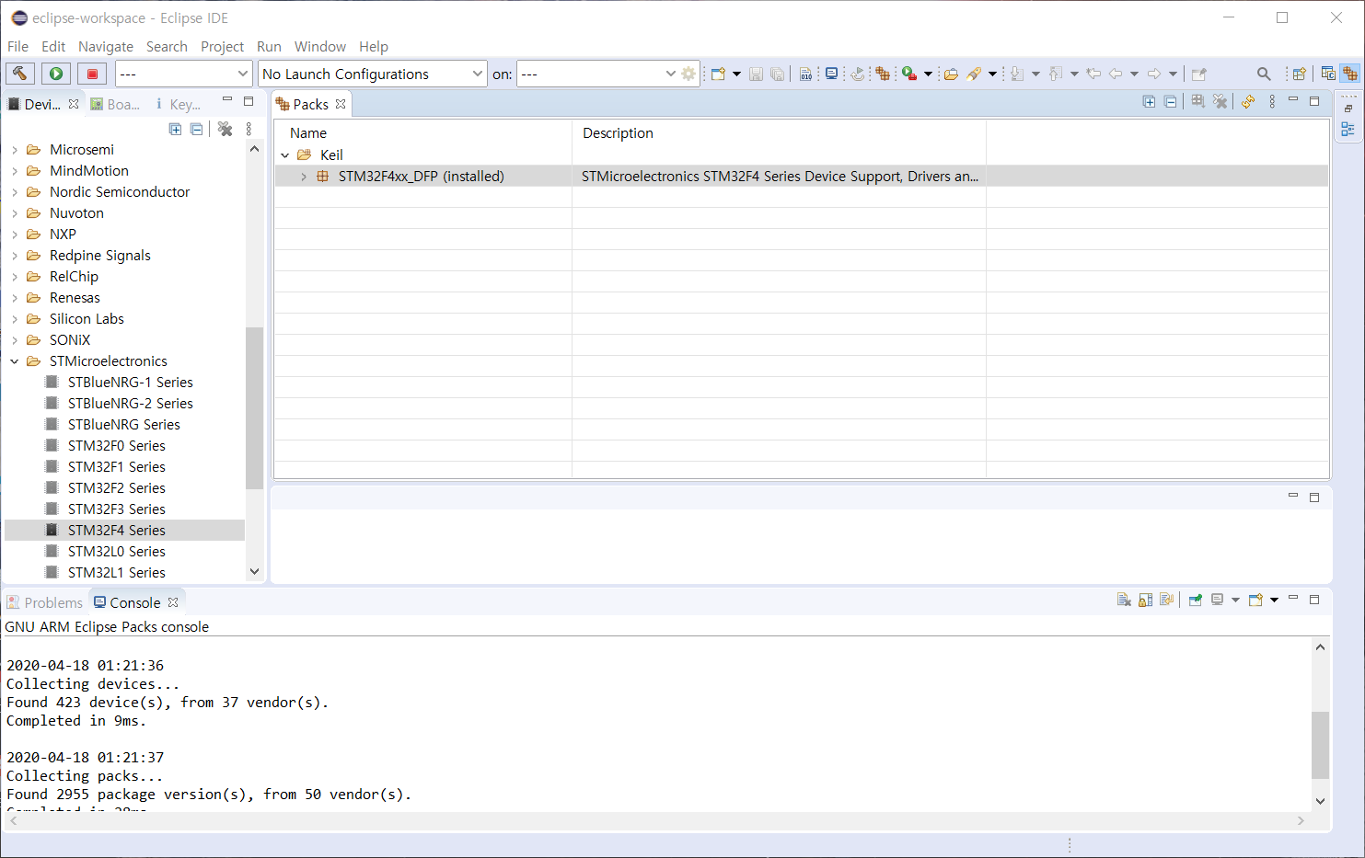Image resolution: width=1365 pixels, height=858 pixels.
Task: Click the Build hammer button
Action: pos(20,74)
